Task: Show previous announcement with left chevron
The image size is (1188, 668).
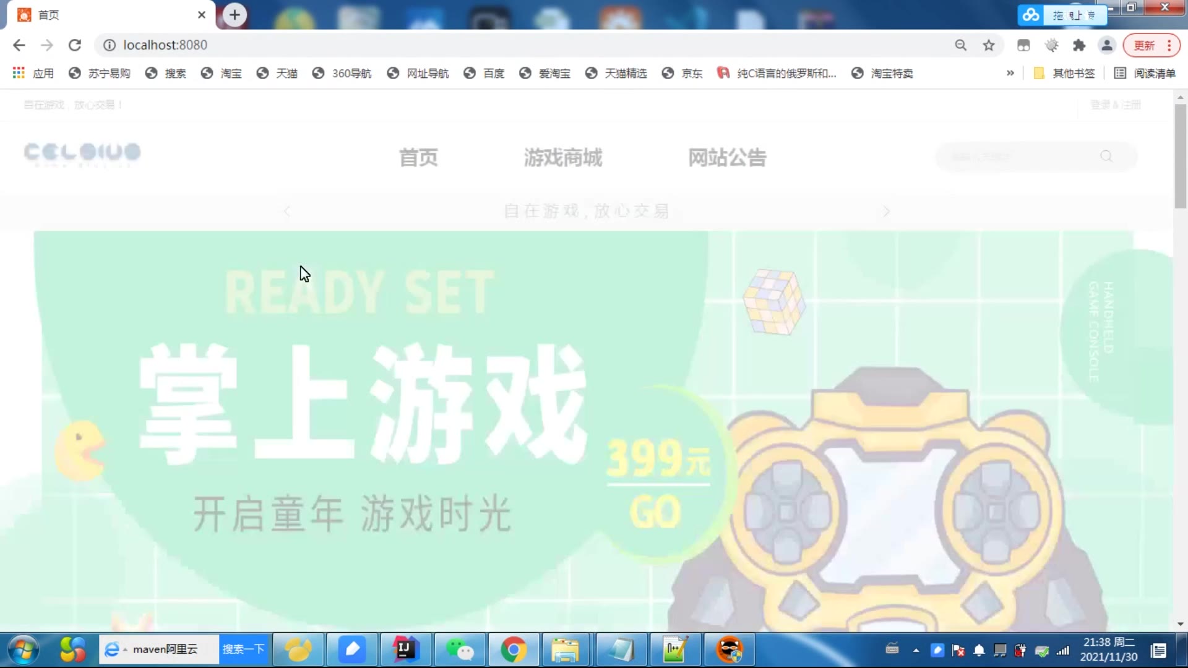Action: click(x=286, y=212)
